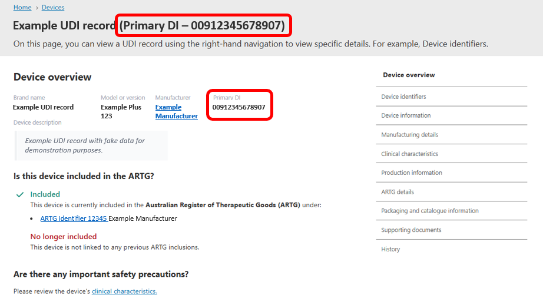This screenshot has height=305, width=543.
Task: Follow the inline clinical characteristics link in safety precautions
Action: (x=124, y=291)
